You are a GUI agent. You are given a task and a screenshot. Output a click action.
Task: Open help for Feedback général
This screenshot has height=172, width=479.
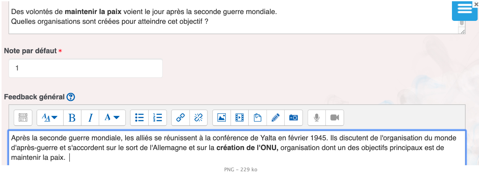[x=71, y=97]
